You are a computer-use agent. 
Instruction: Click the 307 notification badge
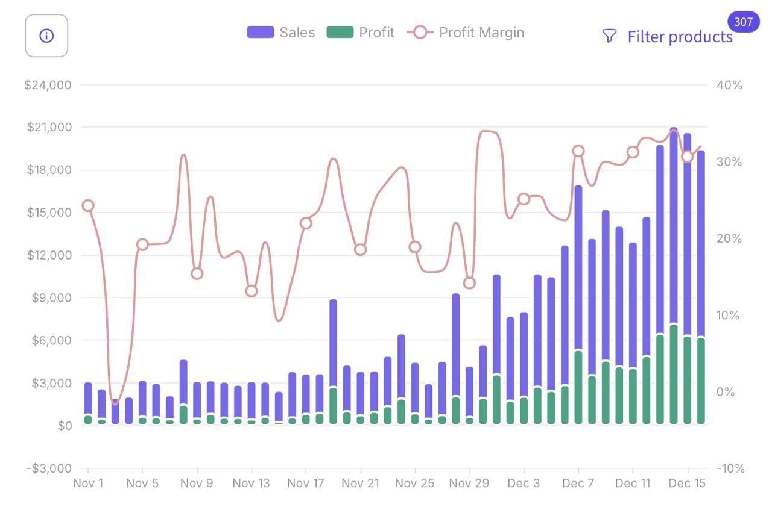coord(744,22)
